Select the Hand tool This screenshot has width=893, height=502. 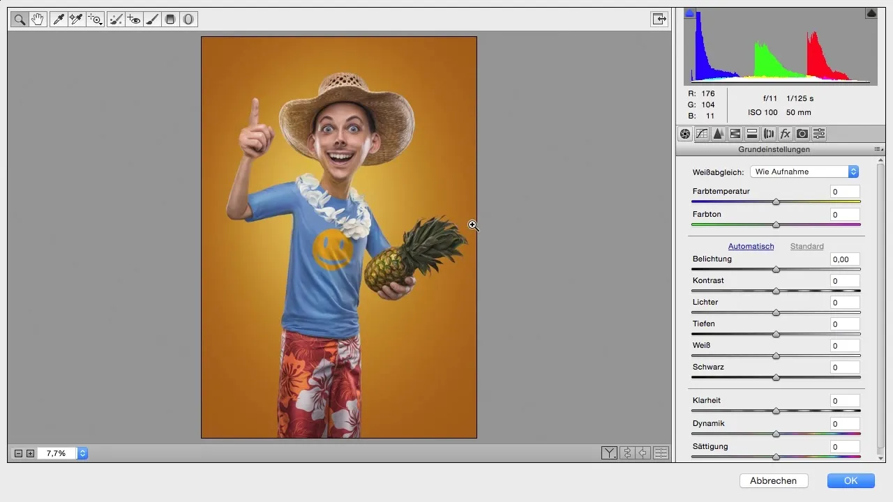pyautogui.click(x=38, y=20)
